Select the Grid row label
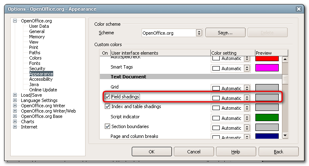Viewport: 309px width, 166px height. point(115,87)
